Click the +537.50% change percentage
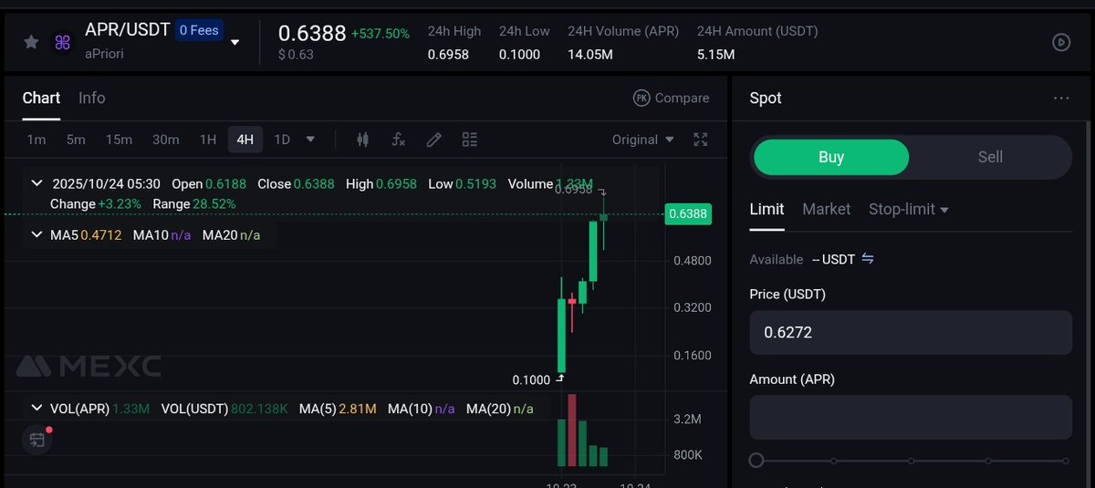The width and height of the screenshot is (1095, 488). [x=381, y=33]
